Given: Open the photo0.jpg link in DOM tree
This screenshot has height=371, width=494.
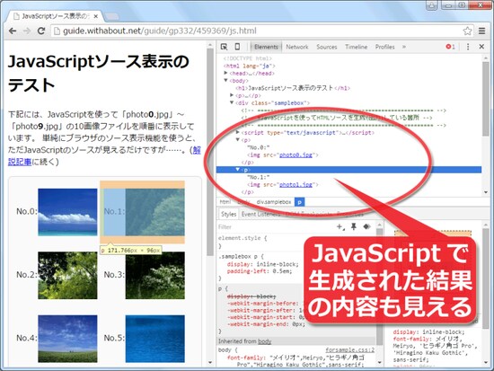Looking at the screenshot, I should point(296,155).
